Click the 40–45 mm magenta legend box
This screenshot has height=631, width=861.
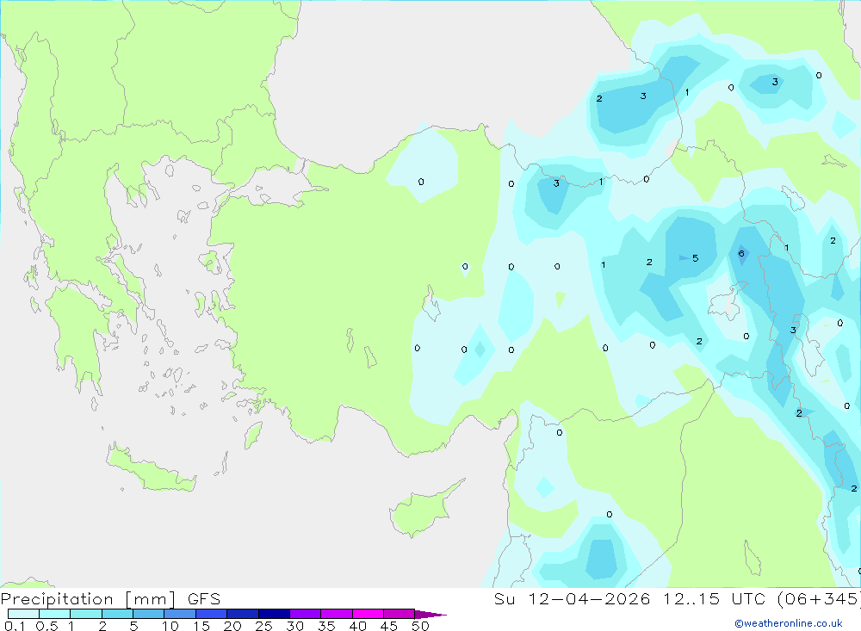pos(368,614)
